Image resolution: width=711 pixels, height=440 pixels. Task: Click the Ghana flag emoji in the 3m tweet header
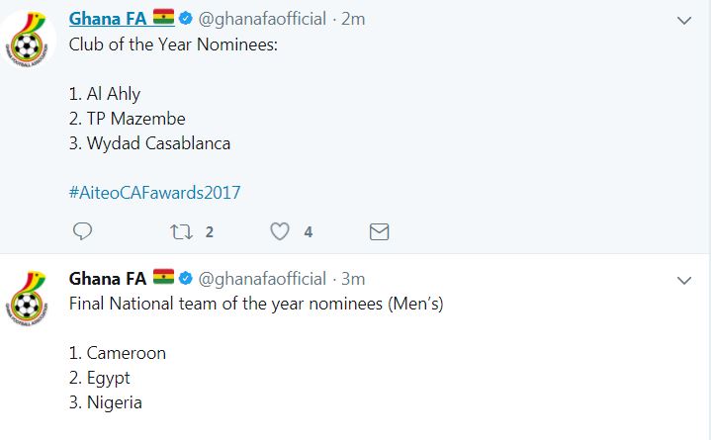pos(163,278)
